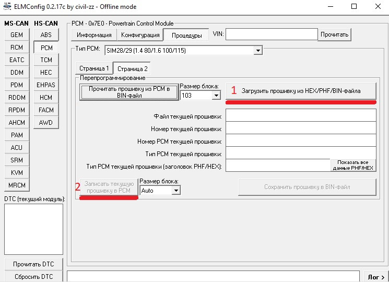
Task: Click the Прочитать DTC button
Action: tap(33, 264)
